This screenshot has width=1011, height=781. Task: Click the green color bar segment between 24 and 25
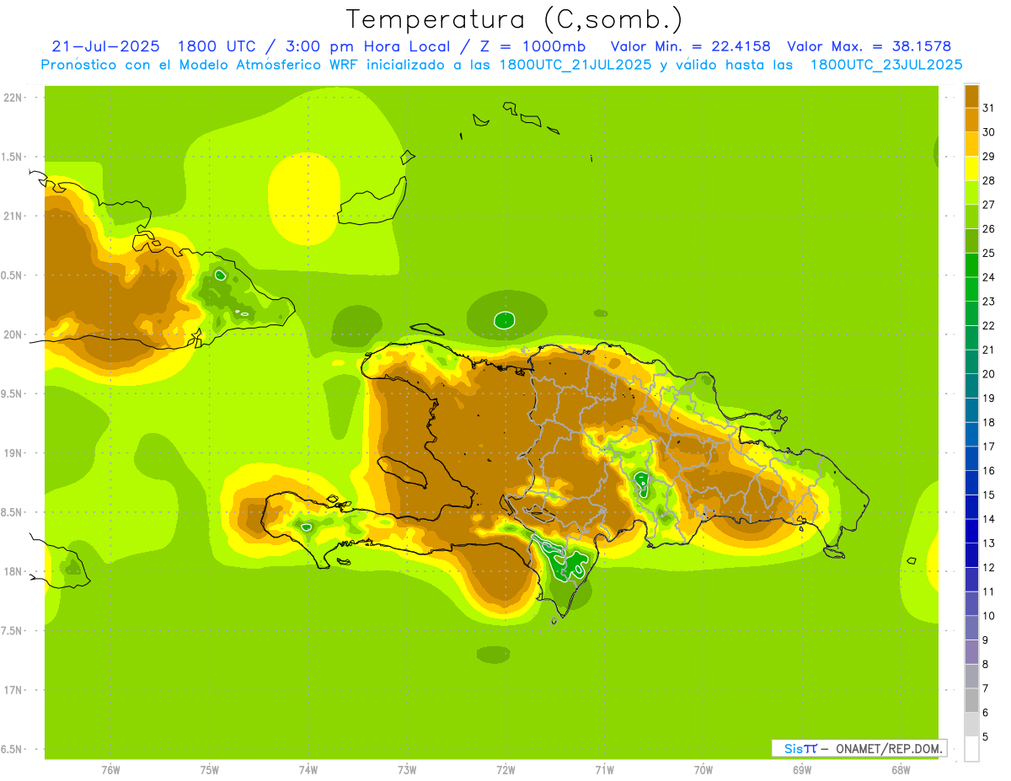971,265
